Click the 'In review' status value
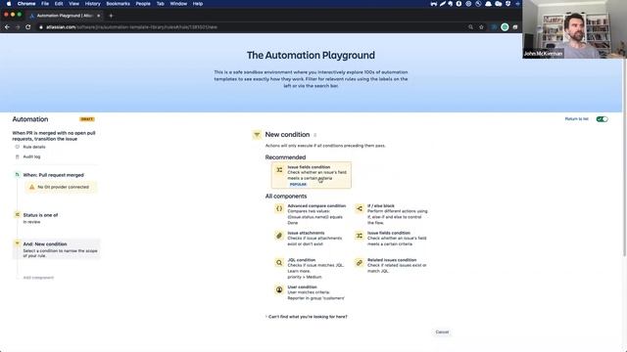The width and height of the screenshot is (627, 352). click(31, 222)
